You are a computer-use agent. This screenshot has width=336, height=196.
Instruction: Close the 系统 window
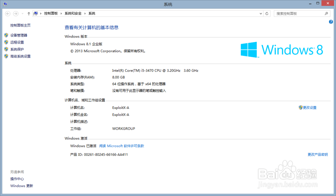point(328,3)
